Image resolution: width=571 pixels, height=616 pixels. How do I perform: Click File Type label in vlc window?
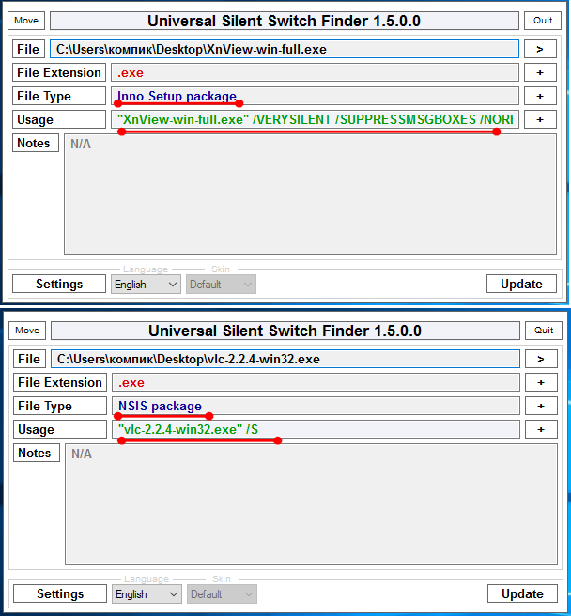coord(60,406)
